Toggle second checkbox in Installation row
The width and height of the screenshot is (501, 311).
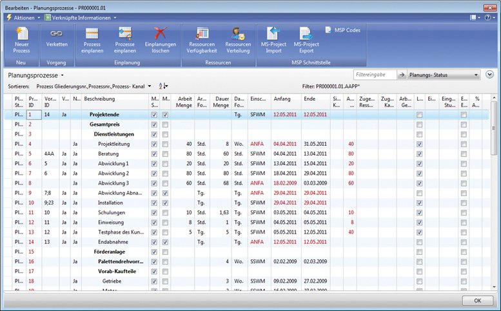[x=165, y=203]
